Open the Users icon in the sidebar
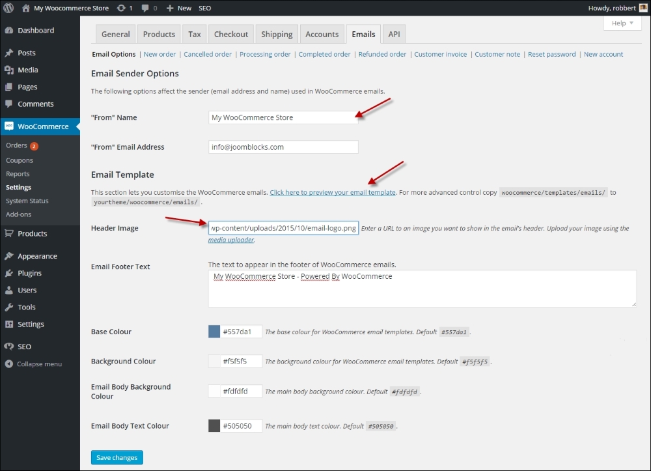 (10, 290)
